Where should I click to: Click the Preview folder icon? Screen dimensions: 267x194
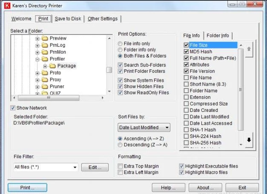point(45,38)
